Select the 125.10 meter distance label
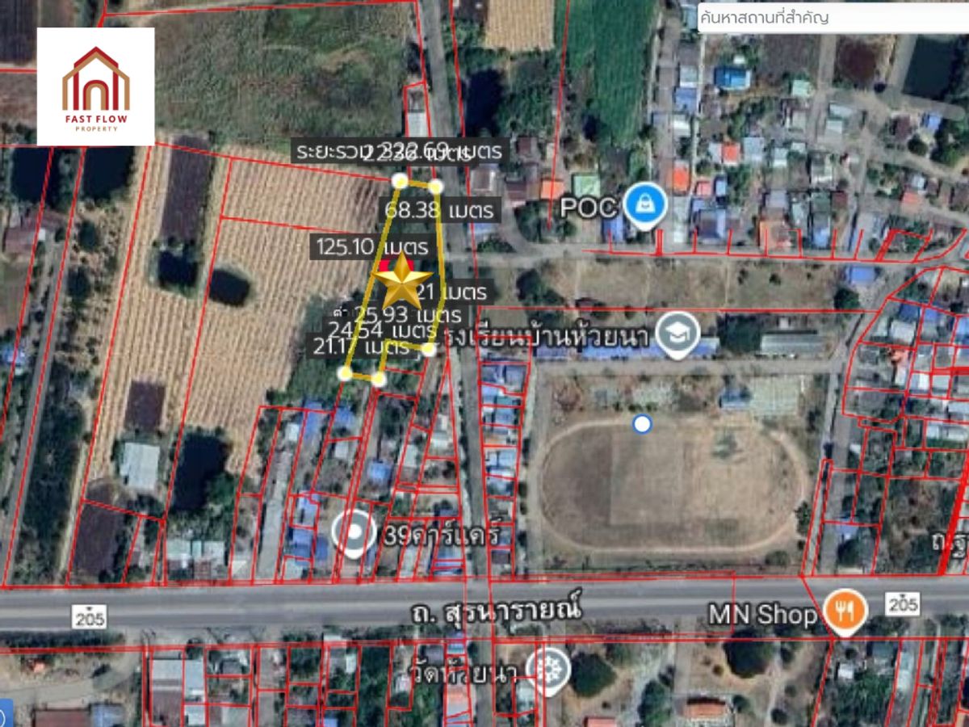Screen dimensions: 969x727 373,245
